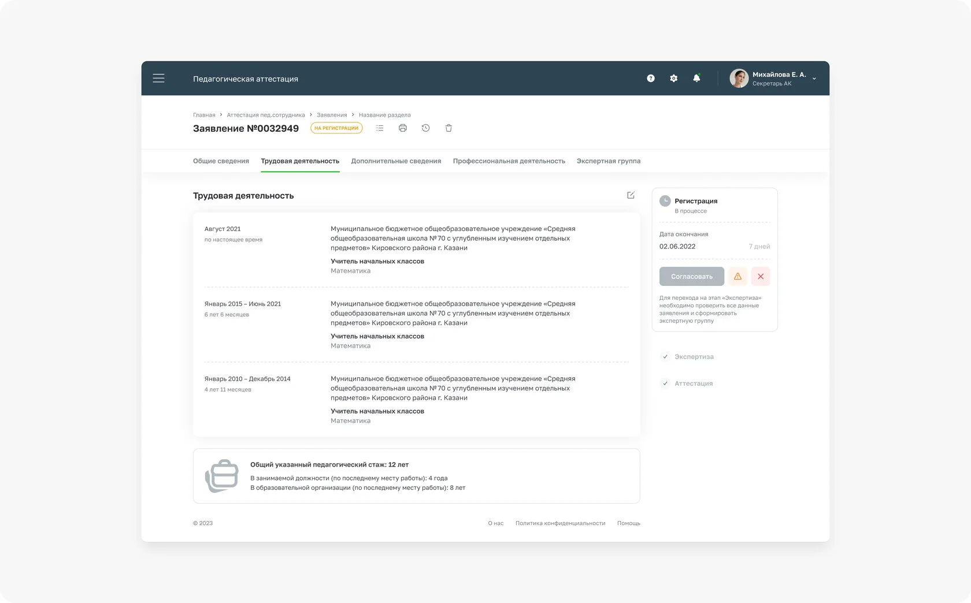
Task: Open Помощь footer link
Action: [x=628, y=523]
